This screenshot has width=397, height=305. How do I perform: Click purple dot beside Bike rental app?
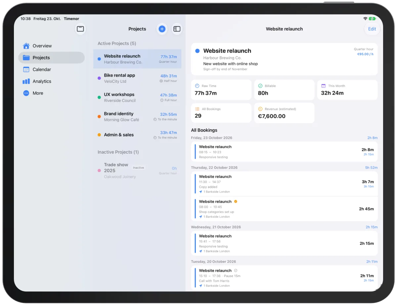click(x=99, y=78)
